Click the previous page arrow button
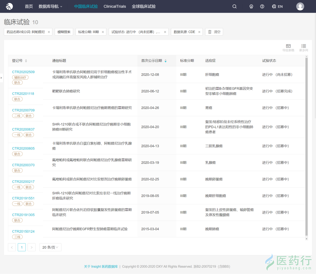The width and height of the screenshot is (316, 274). coord(12,247)
